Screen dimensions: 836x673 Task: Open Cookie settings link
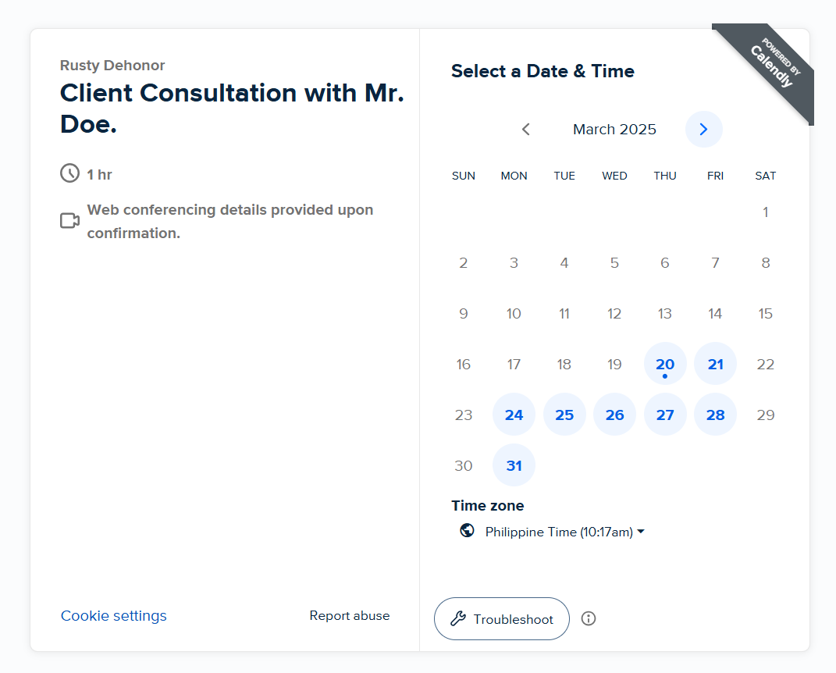(113, 615)
